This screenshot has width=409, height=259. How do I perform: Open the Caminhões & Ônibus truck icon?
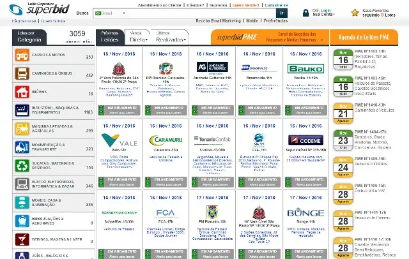[x=22, y=73]
